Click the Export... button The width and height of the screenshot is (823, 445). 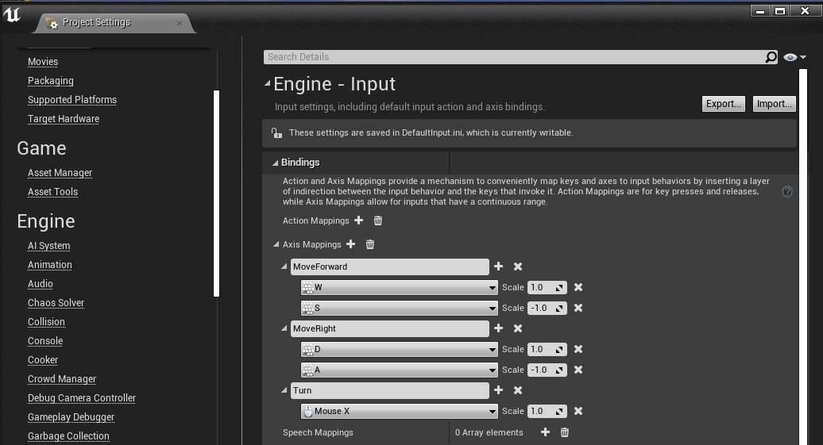(723, 104)
